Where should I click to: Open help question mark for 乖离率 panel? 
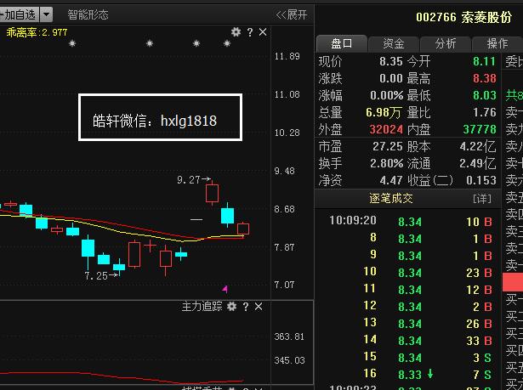250,32
